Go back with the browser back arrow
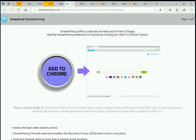196x140 pixels. click(x=4, y=10)
